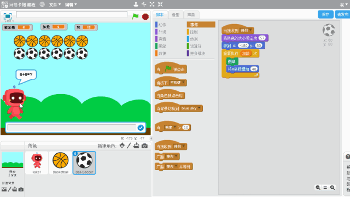Toggle full screen stage mode icon

point(7,16)
